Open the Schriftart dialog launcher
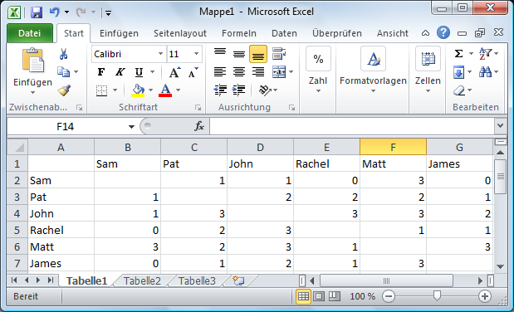 click(198, 107)
